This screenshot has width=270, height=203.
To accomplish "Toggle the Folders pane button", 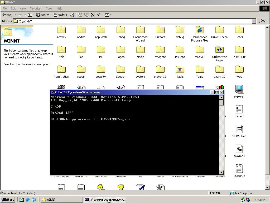I will (60, 15).
